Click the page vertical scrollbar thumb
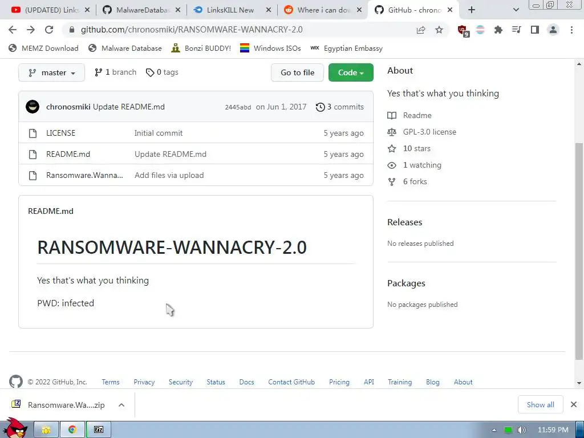 [x=579, y=252]
